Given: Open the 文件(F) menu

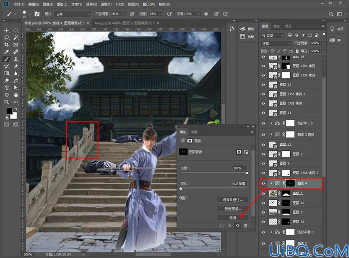Looking at the screenshot, I should coord(19,4).
